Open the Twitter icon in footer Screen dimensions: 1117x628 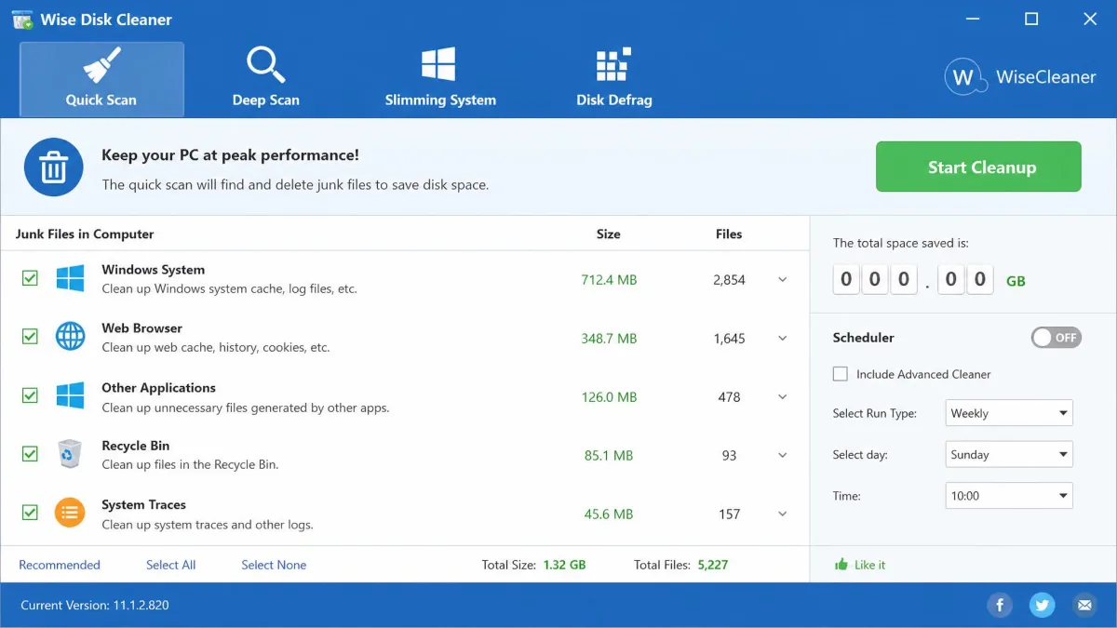(x=1042, y=606)
